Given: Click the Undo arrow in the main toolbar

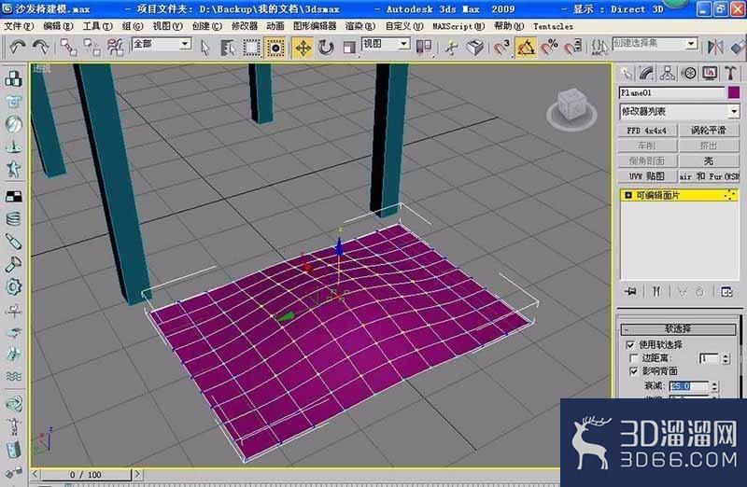Looking at the screenshot, I should [x=18, y=47].
